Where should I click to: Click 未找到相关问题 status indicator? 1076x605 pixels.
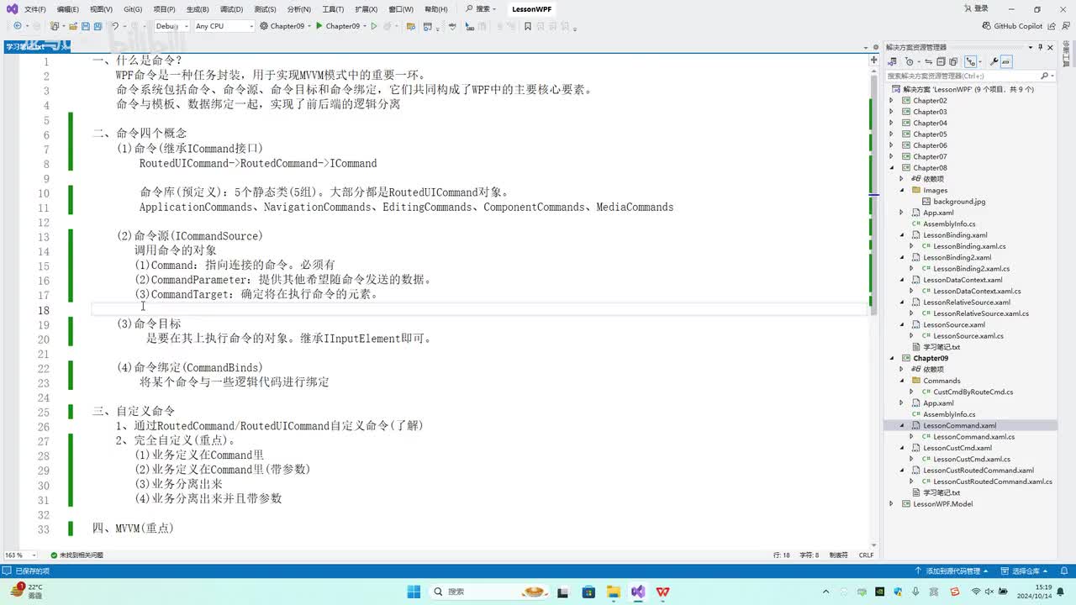76,555
